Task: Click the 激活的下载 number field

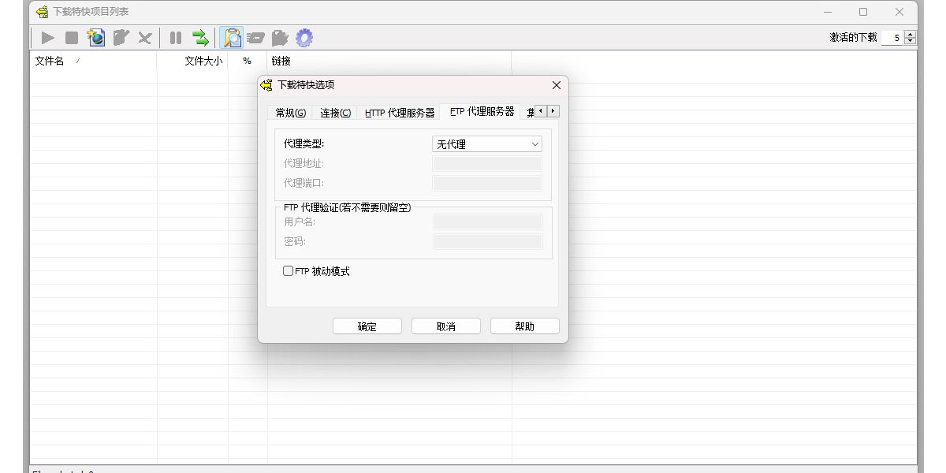Action: [x=892, y=37]
